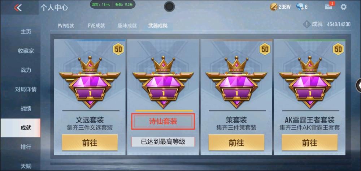
Task: Tap the back arrow icon
Action: (x=18, y=8)
